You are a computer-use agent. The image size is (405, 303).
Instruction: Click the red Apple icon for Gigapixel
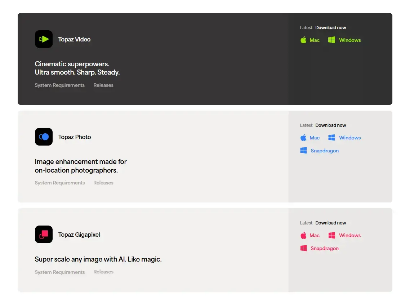303,235
